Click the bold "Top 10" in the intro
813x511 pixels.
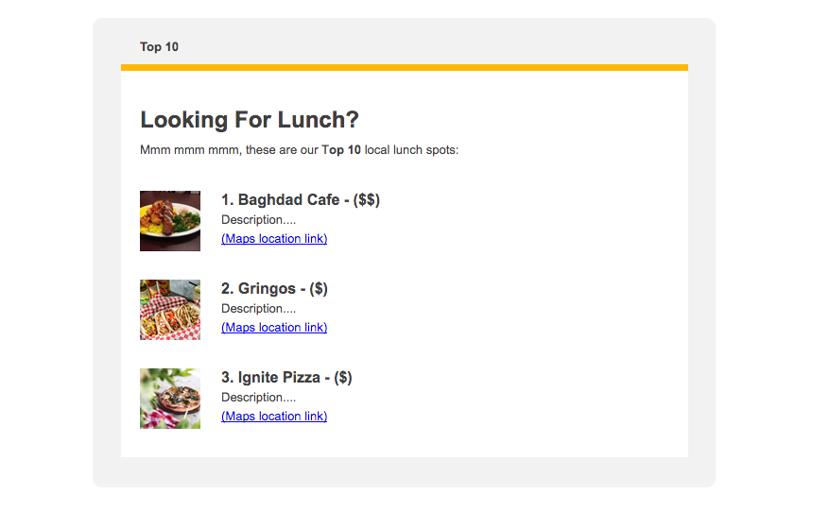[341, 150]
